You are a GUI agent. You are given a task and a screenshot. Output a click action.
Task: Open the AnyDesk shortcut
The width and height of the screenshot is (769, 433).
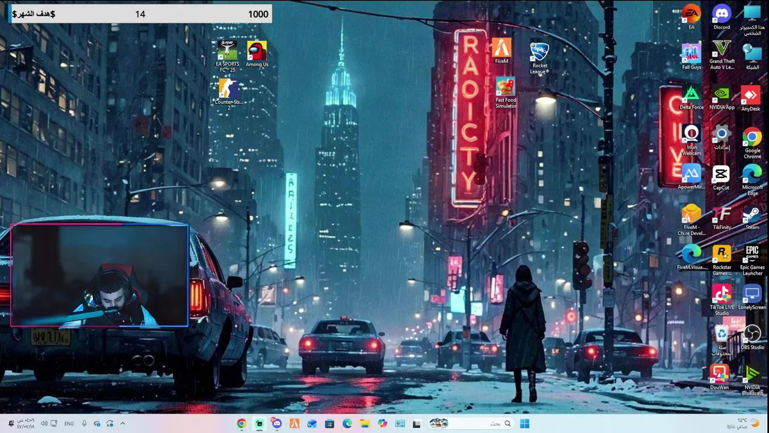coord(750,99)
